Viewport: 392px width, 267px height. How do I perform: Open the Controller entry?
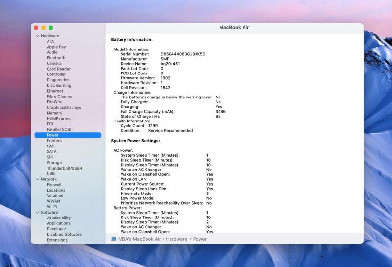56,74
